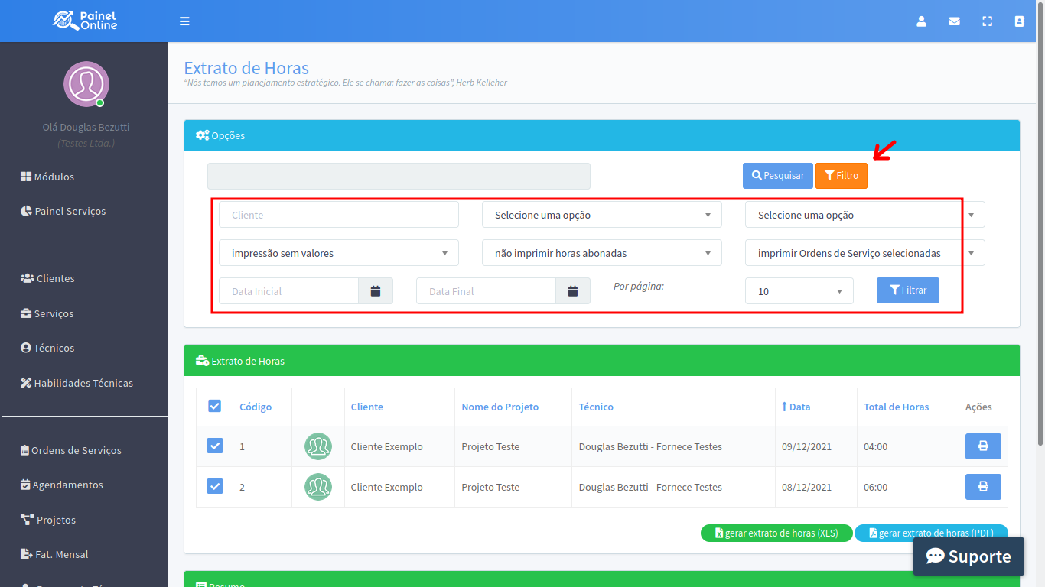
Task: Open the Data Inicial calendar icon
Action: (x=376, y=291)
